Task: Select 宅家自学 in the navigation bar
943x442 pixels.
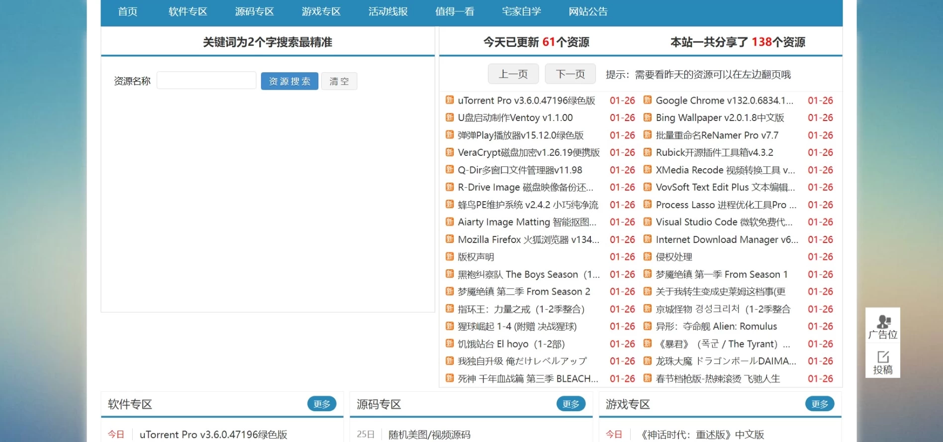Action: point(521,11)
